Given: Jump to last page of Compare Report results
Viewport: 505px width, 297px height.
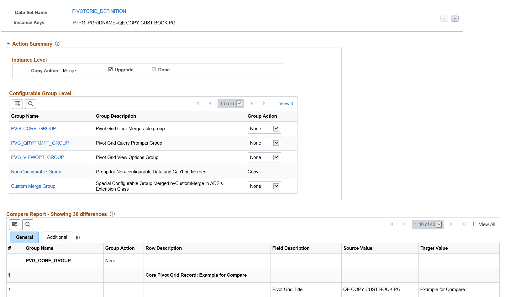Looking at the screenshot, I should click(x=464, y=224).
